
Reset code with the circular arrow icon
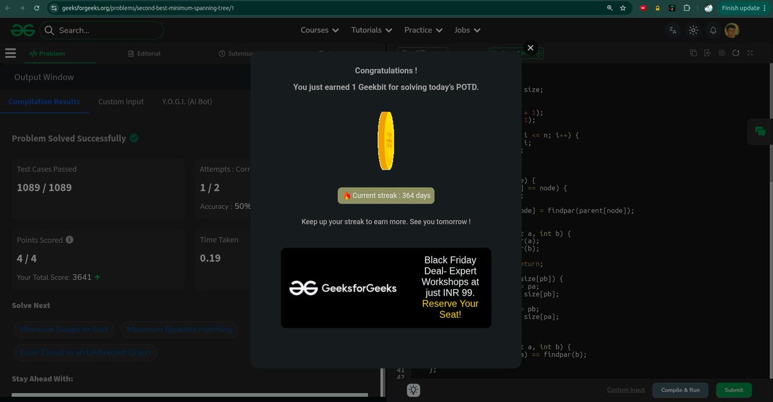[736, 53]
